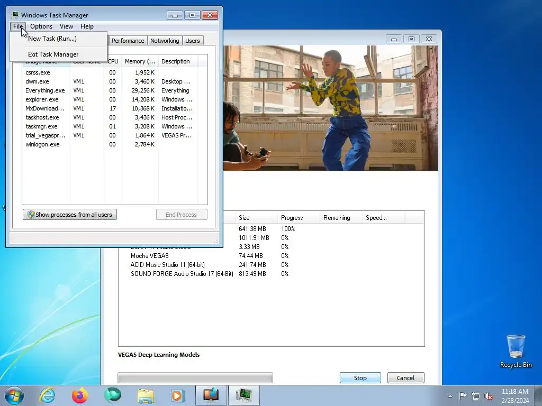Click Show processes from all users button
The height and width of the screenshot is (406, 542).
[x=70, y=215]
